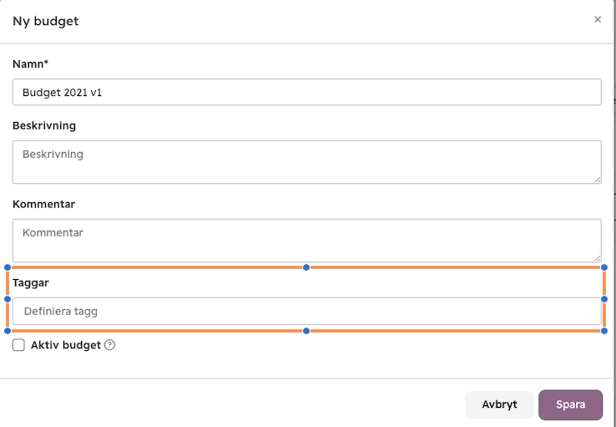Click into the Beskrivning text area

tap(307, 162)
